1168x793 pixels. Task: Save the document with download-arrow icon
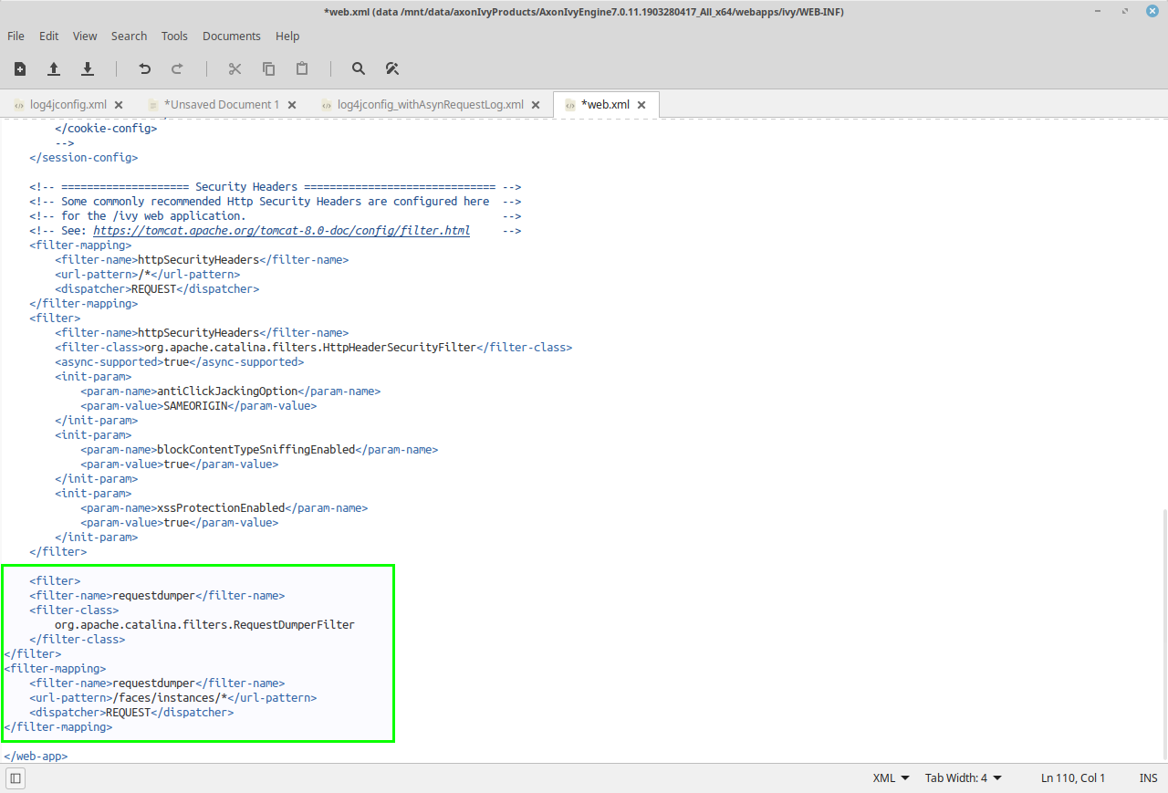coord(88,68)
